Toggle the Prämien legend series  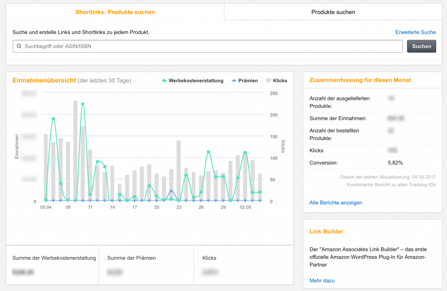(x=244, y=81)
